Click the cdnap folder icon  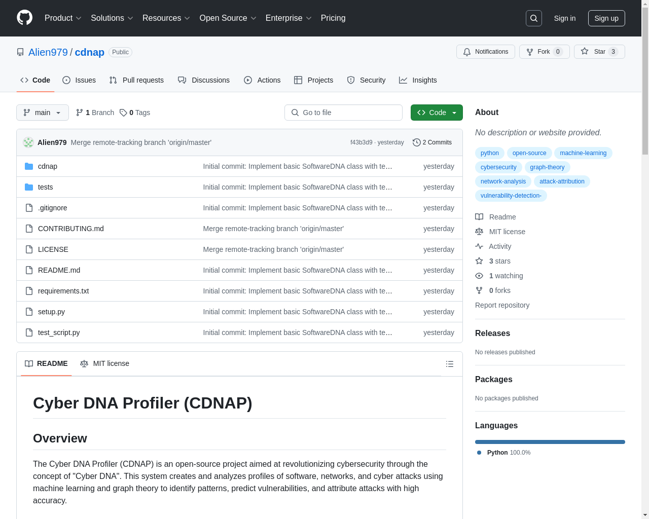[x=29, y=166]
